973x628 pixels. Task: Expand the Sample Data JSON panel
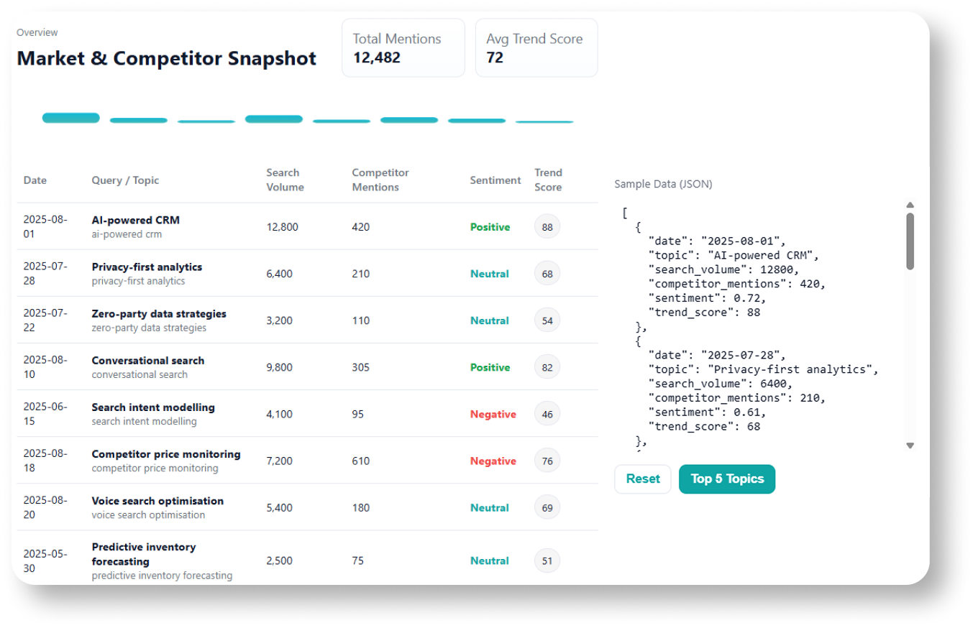click(x=662, y=184)
